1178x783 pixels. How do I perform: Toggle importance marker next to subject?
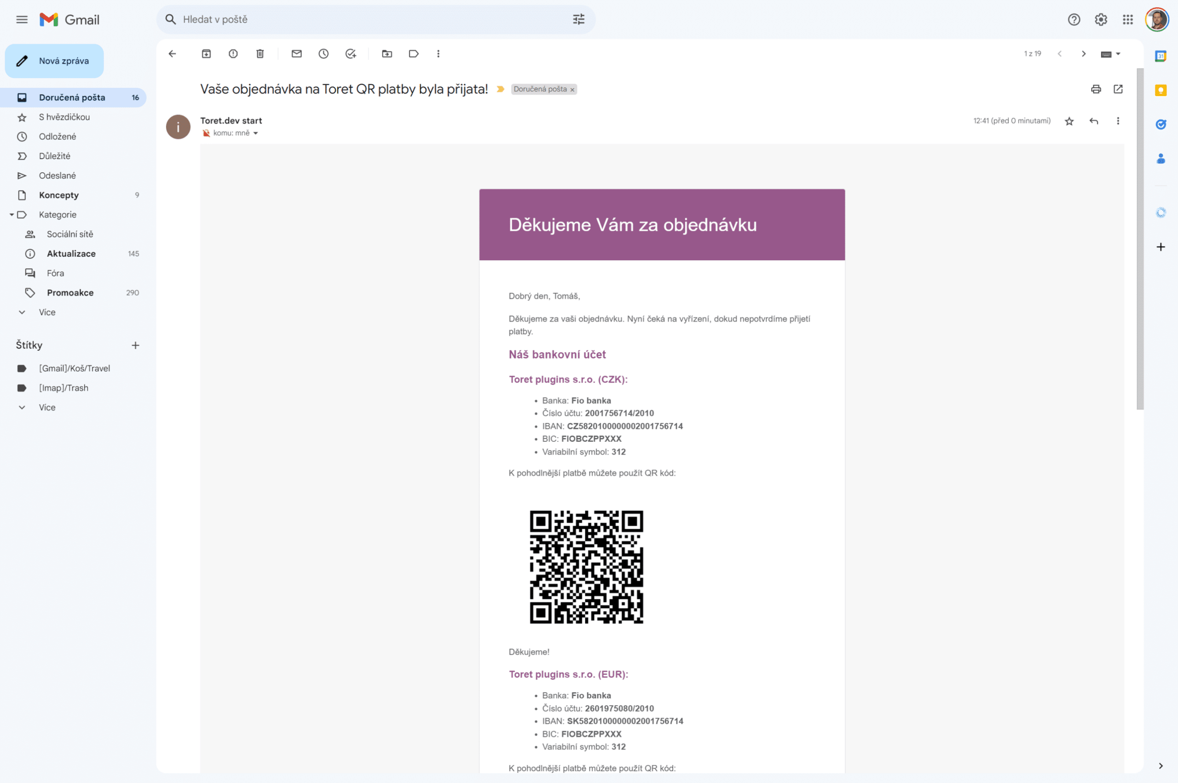[500, 89]
